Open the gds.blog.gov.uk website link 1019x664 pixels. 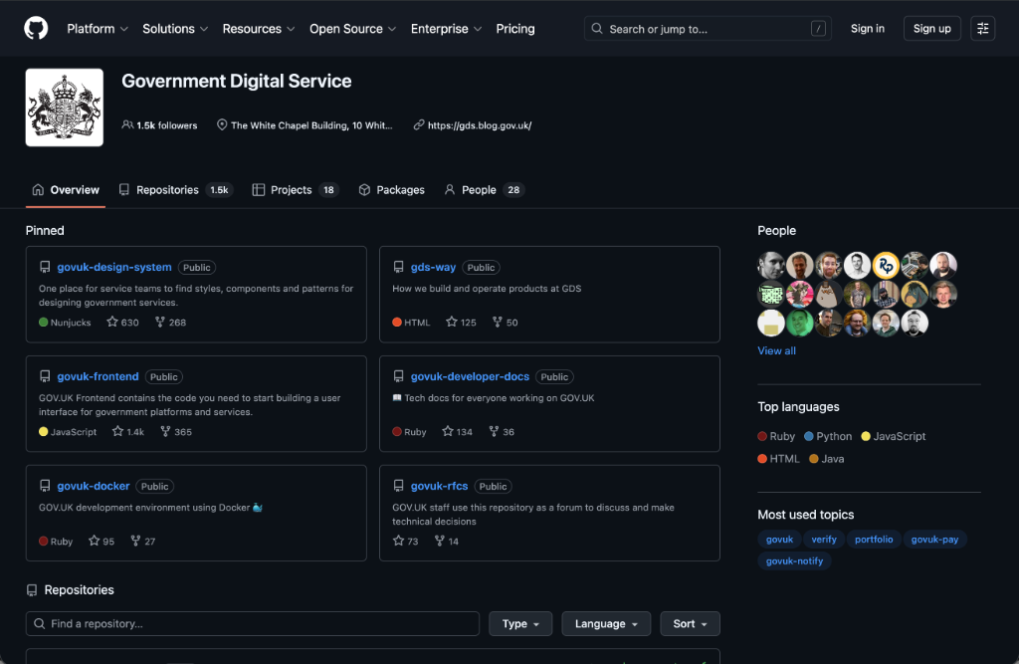[480, 125]
